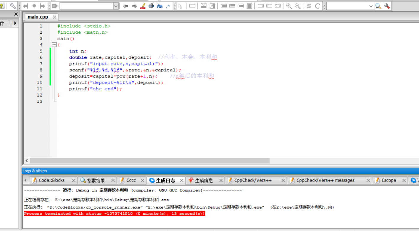The width and height of the screenshot is (419, 231).
Task: Click the double-pointed box icon
Action: (x=278, y=6)
